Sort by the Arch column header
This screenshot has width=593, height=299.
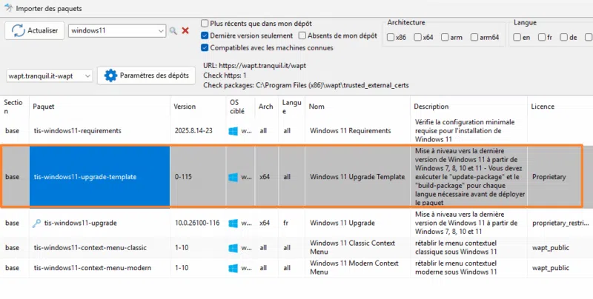click(266, 107)
